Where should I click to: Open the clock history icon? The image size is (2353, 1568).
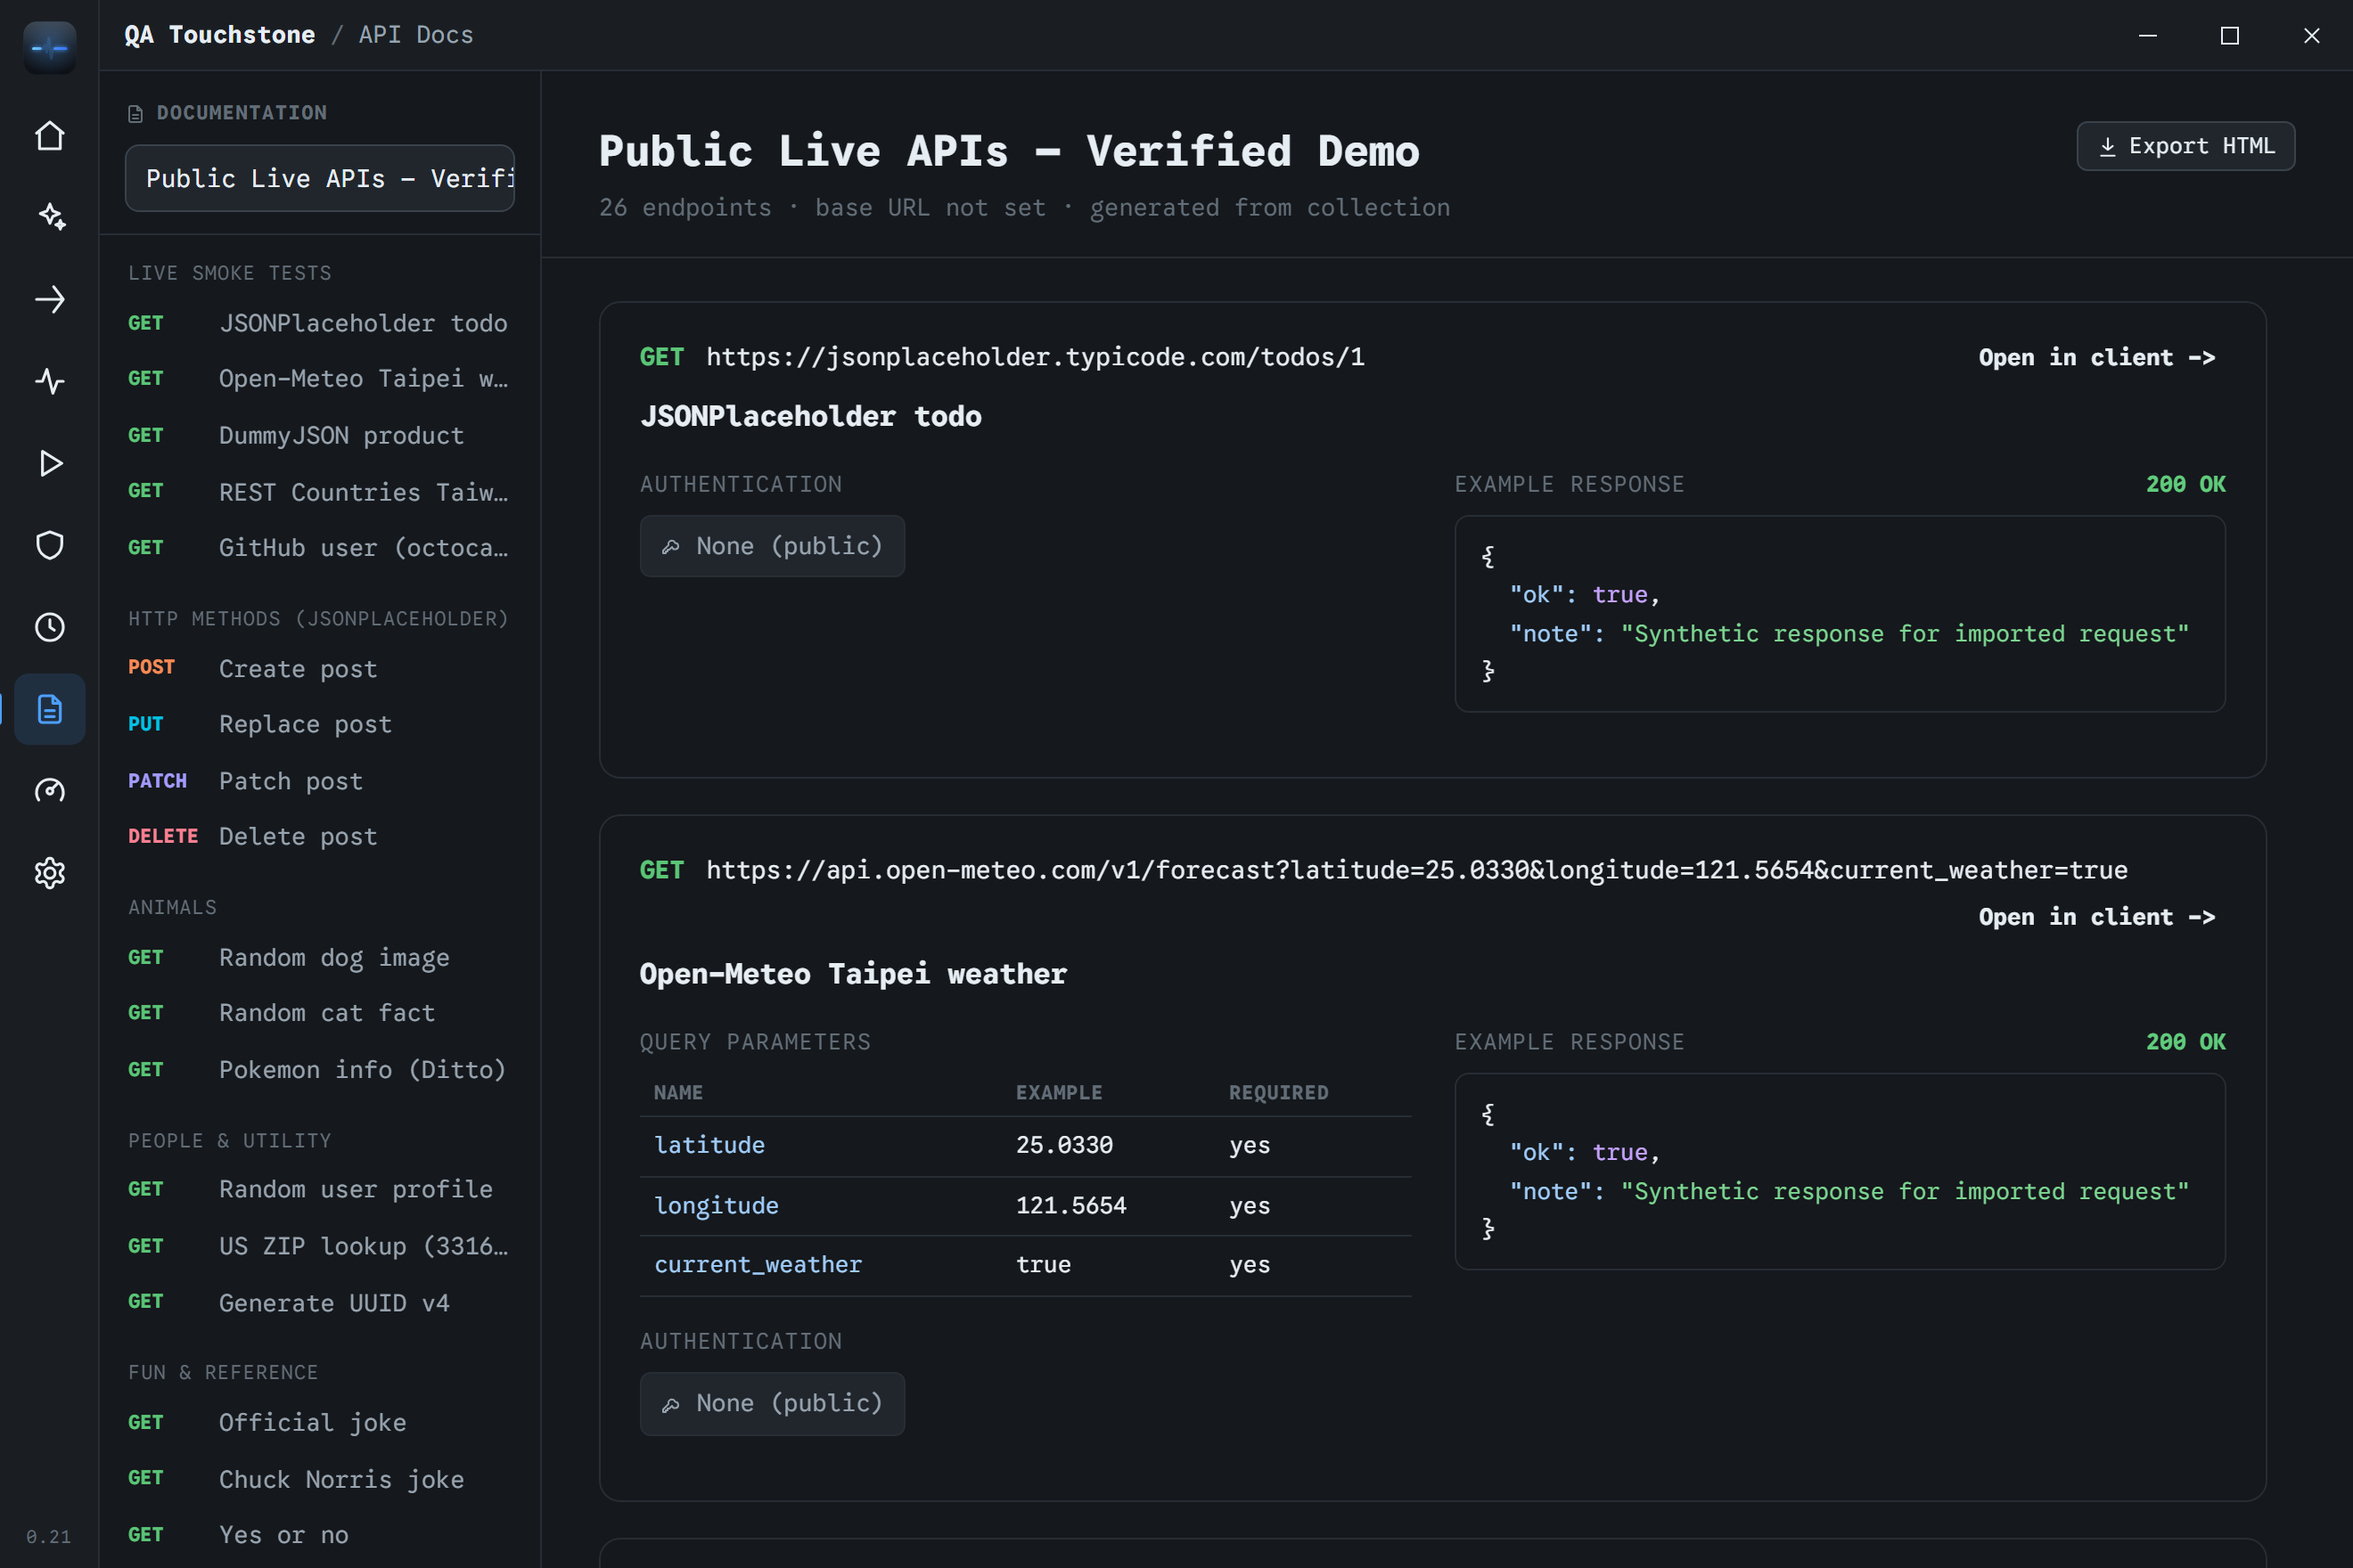49,627
